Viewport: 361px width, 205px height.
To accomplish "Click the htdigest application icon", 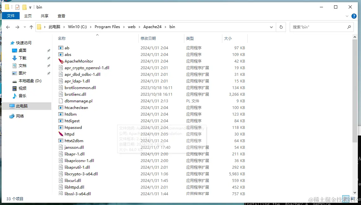I will 61,121.
